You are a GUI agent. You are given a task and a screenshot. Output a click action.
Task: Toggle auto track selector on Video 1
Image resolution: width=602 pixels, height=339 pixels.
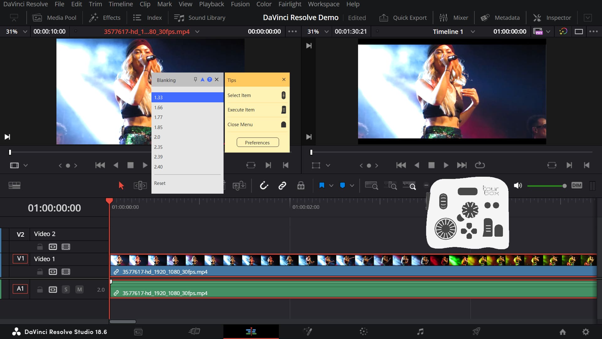(x=53, y=272)
